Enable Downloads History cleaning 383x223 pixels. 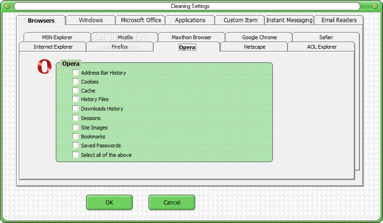point(75,109)
